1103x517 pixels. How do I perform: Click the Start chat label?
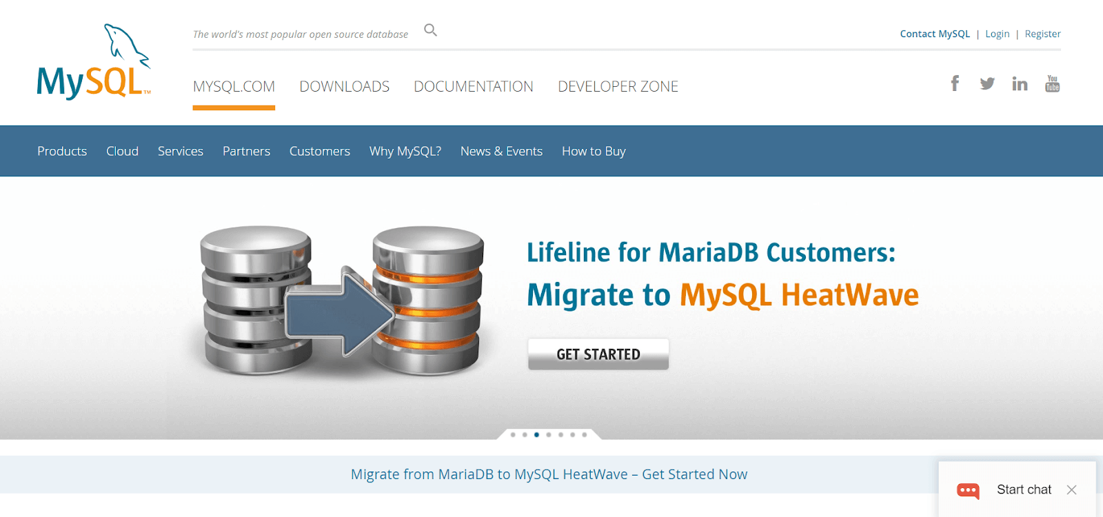pyautogui.click(x=1024, y=489)
